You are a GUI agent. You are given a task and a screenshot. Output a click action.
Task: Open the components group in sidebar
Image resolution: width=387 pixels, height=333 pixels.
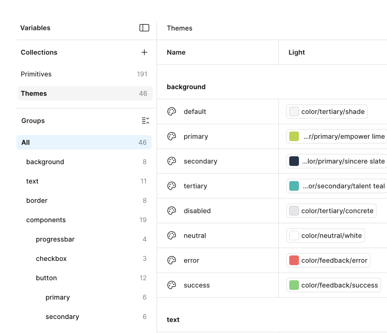click(46, 220)
